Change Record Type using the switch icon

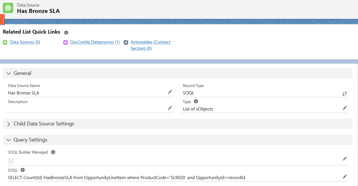pyautogui.click(x=345, y=94)
